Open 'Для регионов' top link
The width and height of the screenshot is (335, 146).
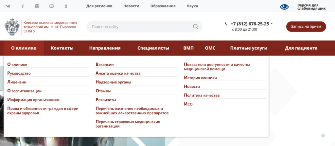click(99, 6)
